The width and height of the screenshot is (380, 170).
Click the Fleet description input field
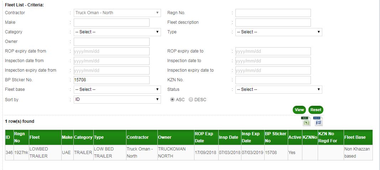(x=273, y=23)
